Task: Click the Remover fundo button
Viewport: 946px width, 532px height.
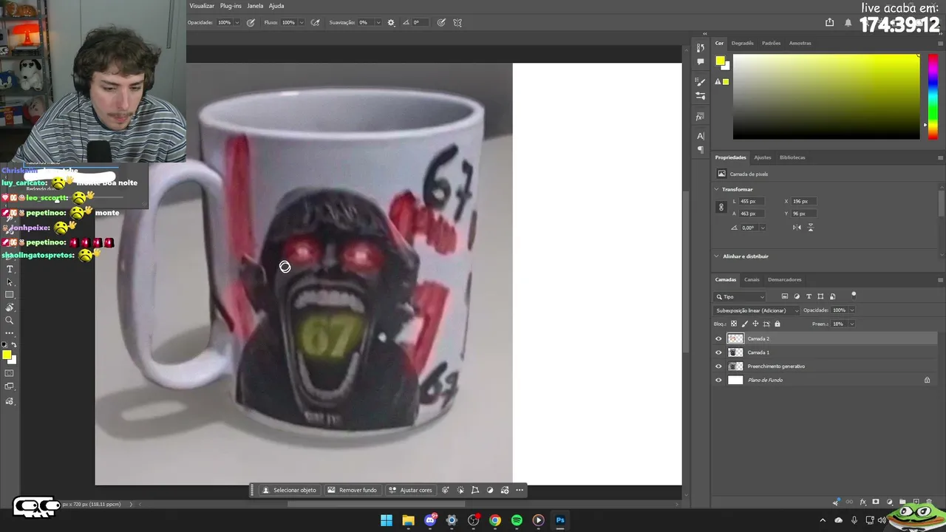Action: [x=353, y=490]
